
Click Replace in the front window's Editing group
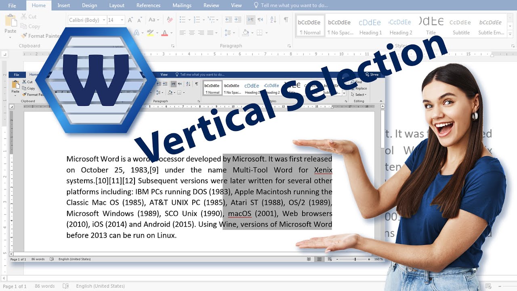[x=358, y=88]
